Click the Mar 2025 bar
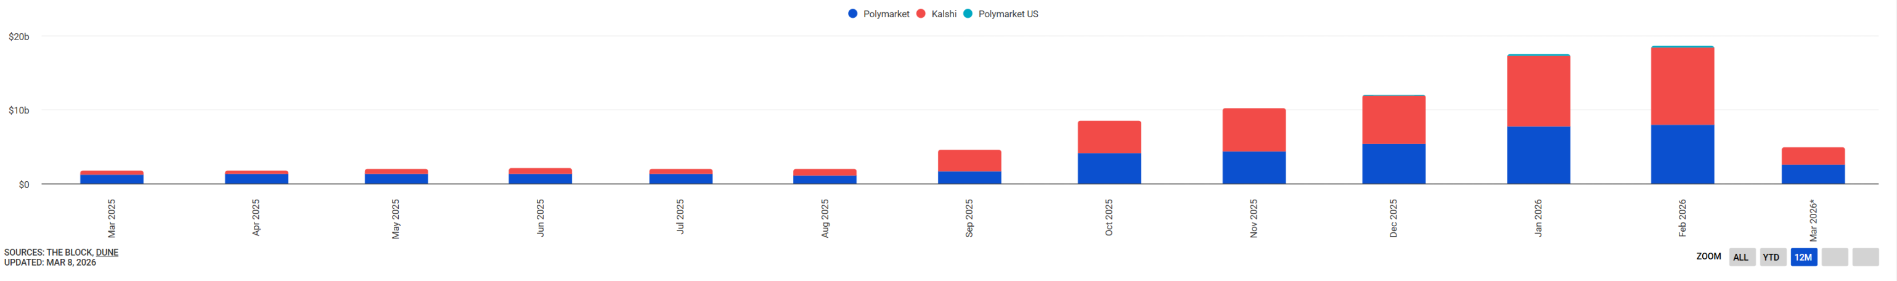Screen dimensions: 1897x281 coord(112,179)
